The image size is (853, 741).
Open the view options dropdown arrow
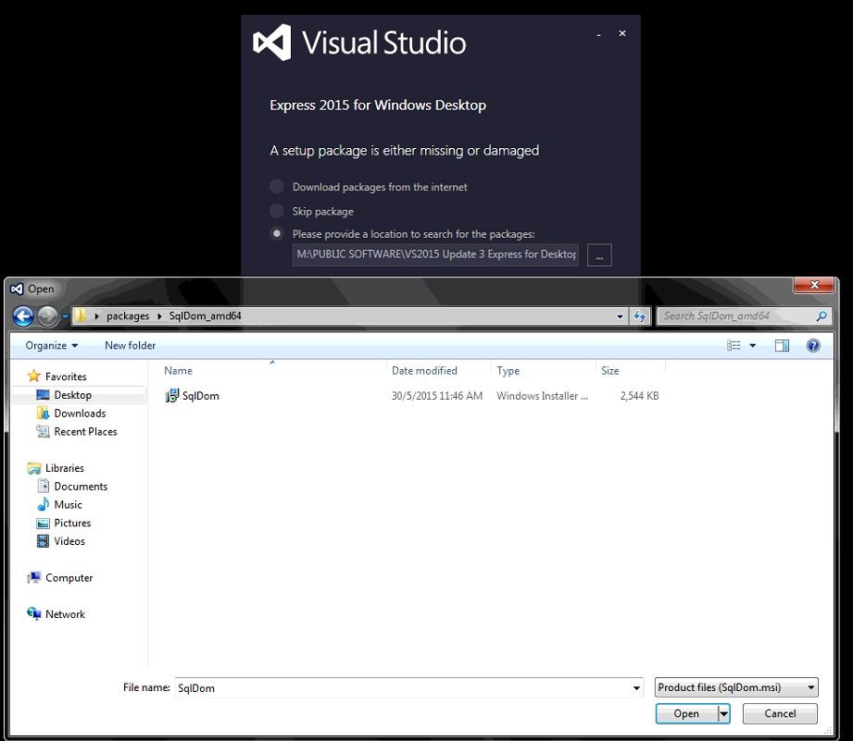point(753,345)
